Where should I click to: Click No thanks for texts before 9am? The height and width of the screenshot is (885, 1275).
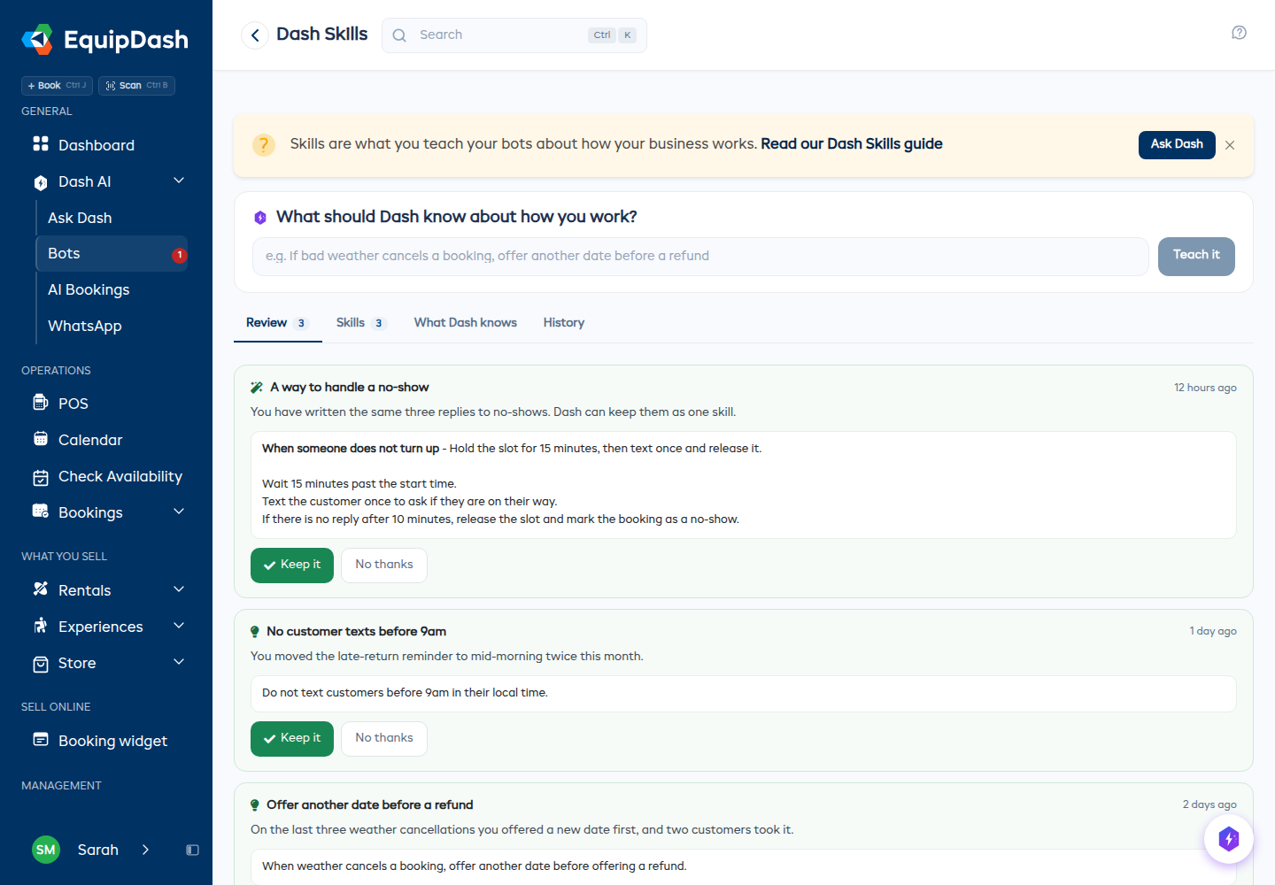click(384, 739)
